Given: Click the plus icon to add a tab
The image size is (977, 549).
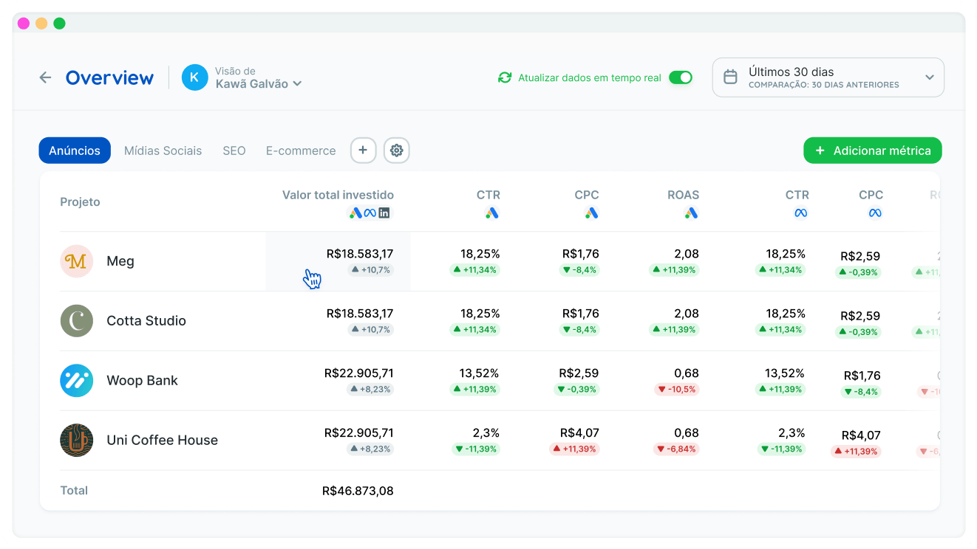Looking at the screenshot, I should (363, 151).
